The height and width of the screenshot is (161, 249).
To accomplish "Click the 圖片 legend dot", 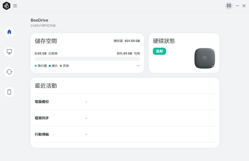I will coord(50,66).
